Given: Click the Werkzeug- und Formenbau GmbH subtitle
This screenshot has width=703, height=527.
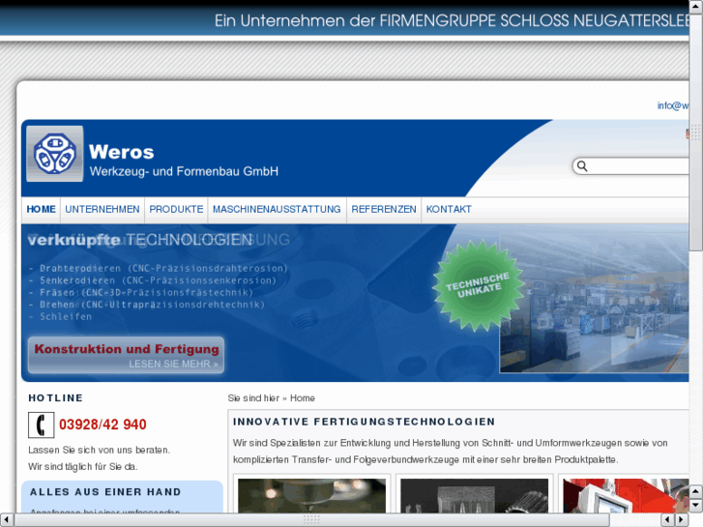Looking at the screenshot, I should pyautogui.click(x=184, y=171).
